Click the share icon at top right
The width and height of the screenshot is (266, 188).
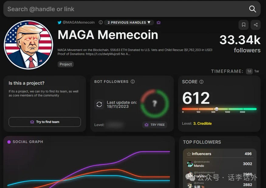[x=255, y=25]
